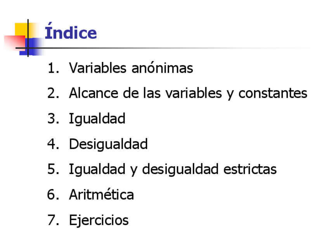The image size is (329, 246).
Task: Open the "Ejercicios" list entry
Action: [x=99, y=220]
